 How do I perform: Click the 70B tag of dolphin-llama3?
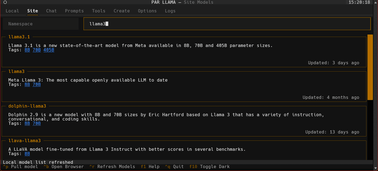pyautogui.click(x=37, y=123)
